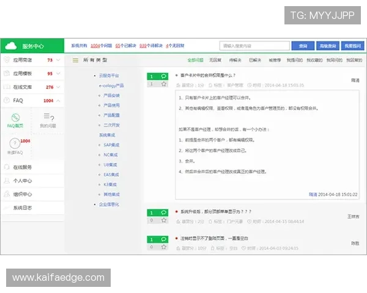
Task: Click reply bubble icon for 注销时 question
Action: click(163, 239)
